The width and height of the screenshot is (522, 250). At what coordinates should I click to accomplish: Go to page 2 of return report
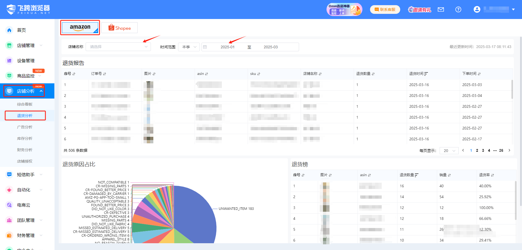pyautogui.click(x=477, y=150)
